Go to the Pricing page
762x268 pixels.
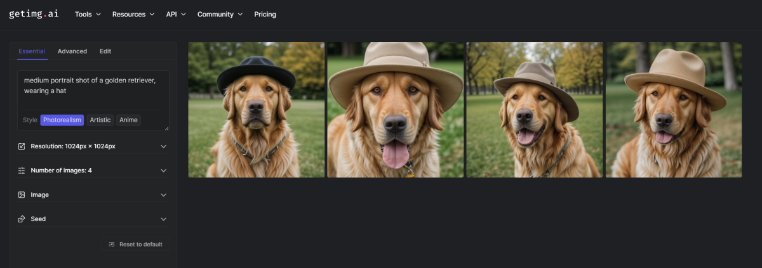[x=265, y=14]
